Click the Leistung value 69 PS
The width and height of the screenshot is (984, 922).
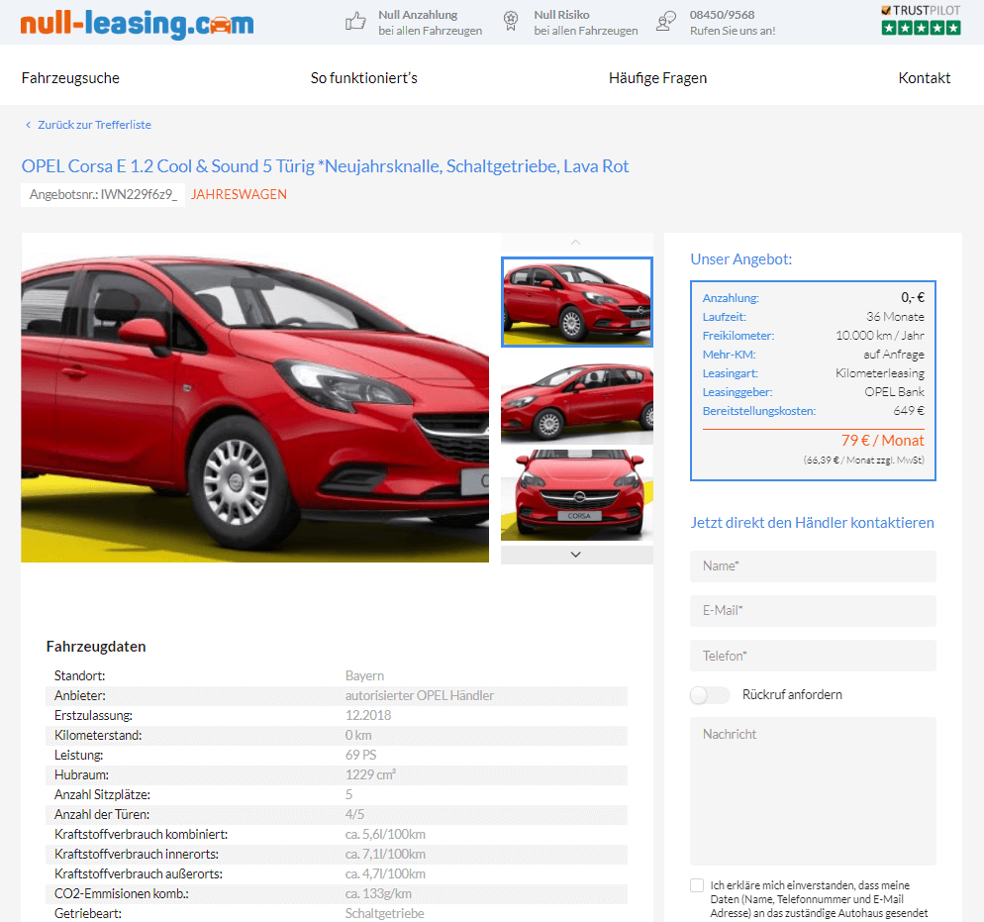361,755
